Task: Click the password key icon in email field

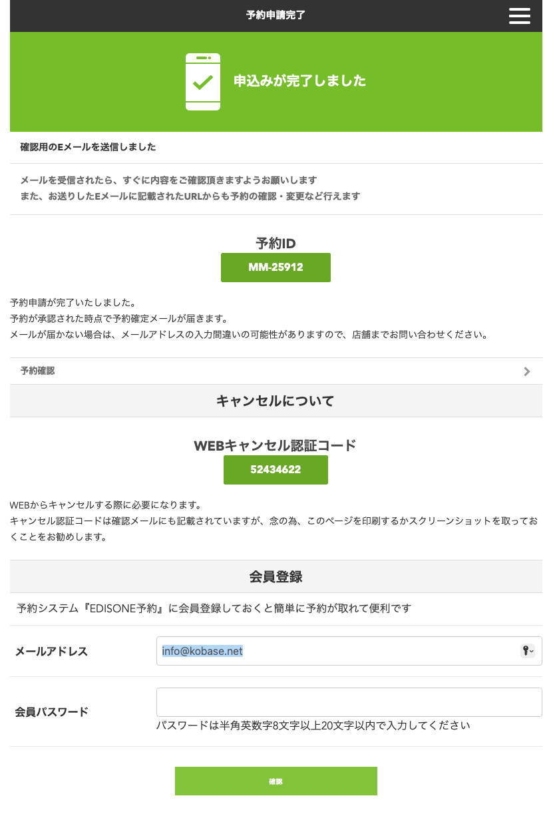Action: (527, 651)
